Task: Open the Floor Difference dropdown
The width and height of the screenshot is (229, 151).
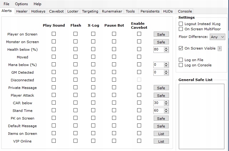Action: 217,37
